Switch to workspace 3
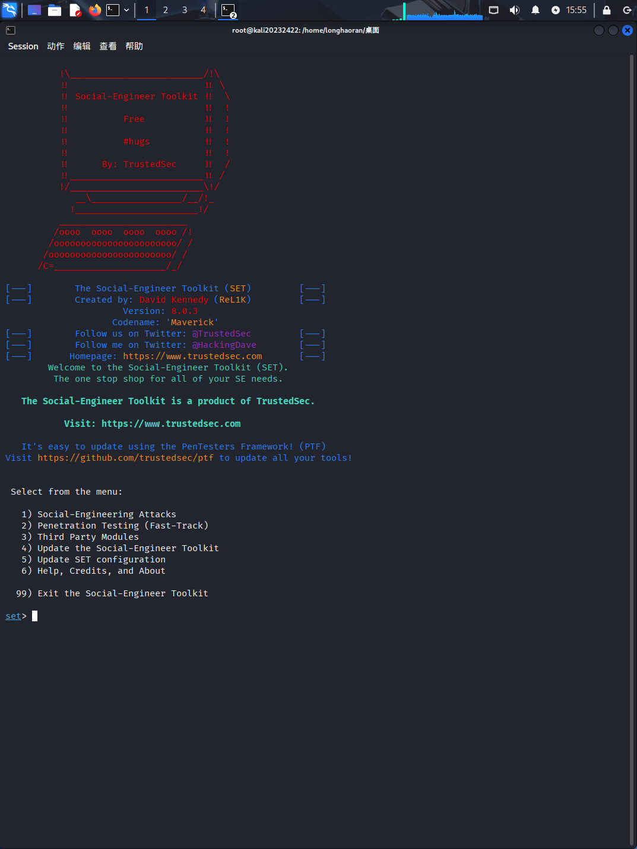Screen dimensions: 637x849 [185, 10]
